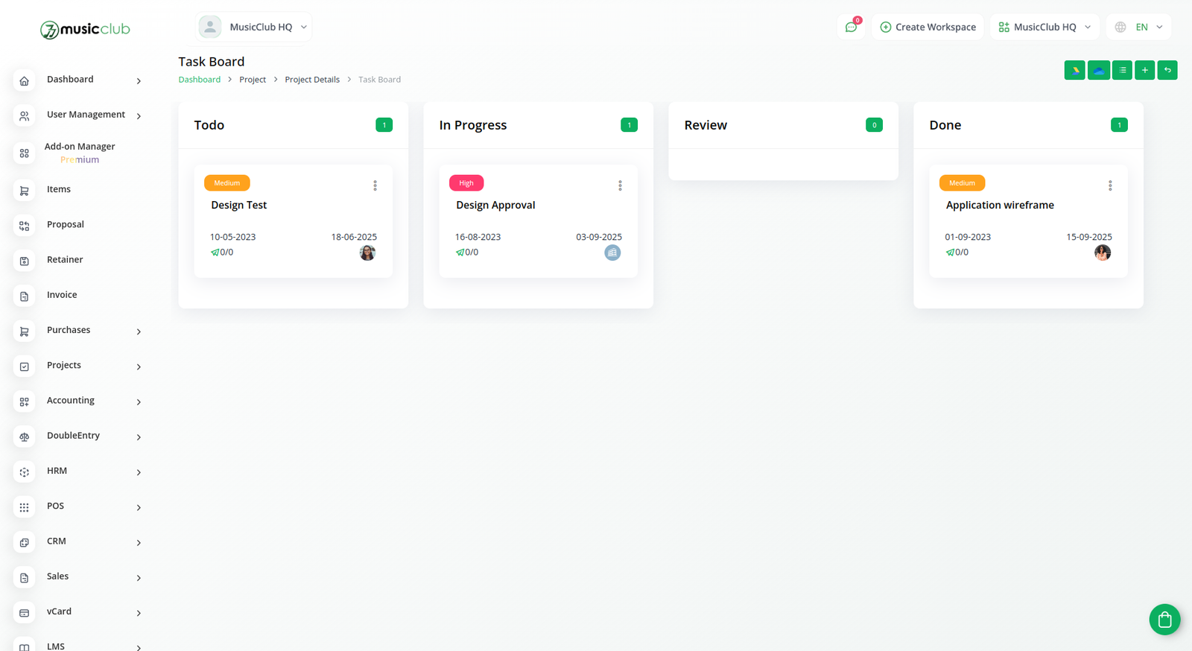The width and height of the screenshot is (1192, 651).
Task: Click the Add-on Manager sidebar icon
Action: click(24, 153)
